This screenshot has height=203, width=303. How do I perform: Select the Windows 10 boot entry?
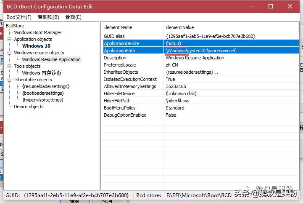pos(36,46)
